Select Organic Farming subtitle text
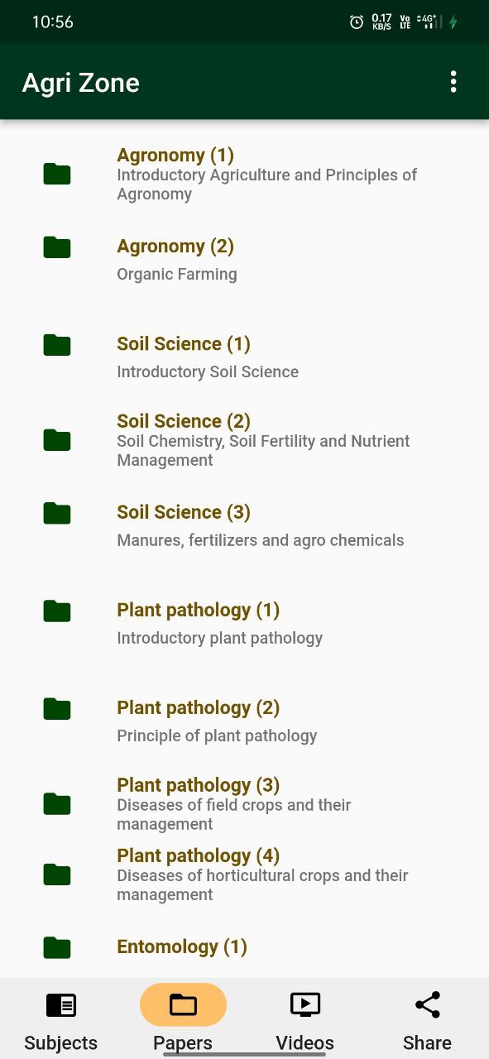Viewport: 489px width, 1059px height. (x=177, y=274)
